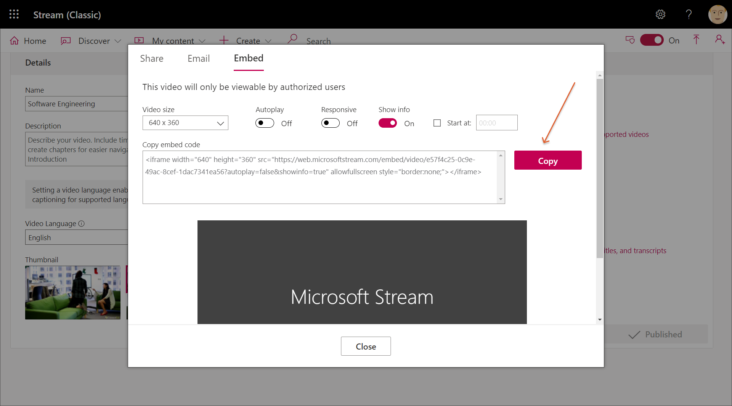The image size is (732, 406).
Task: Switch to the Email tab
Action: tap(198, 58)
